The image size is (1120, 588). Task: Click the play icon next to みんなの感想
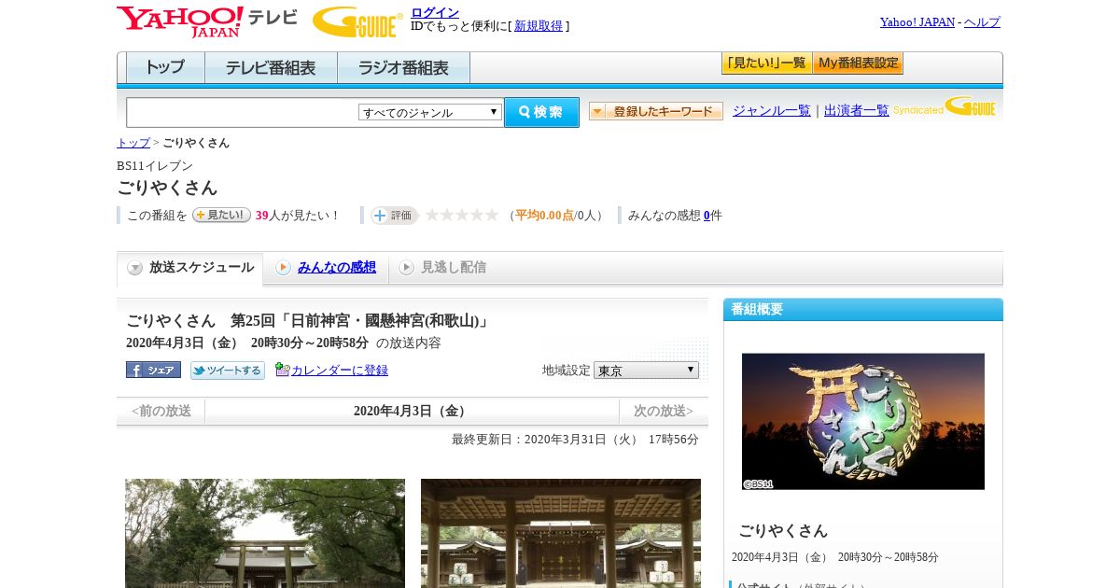283,268
